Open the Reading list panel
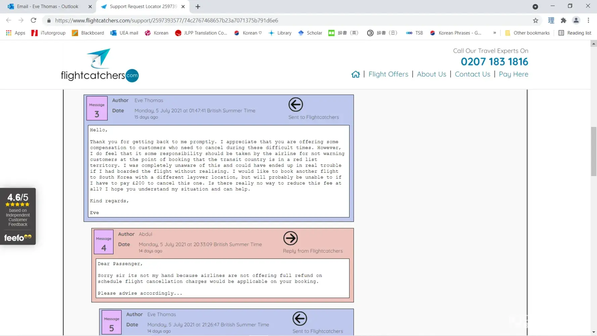597x336 pixels. 575,33
